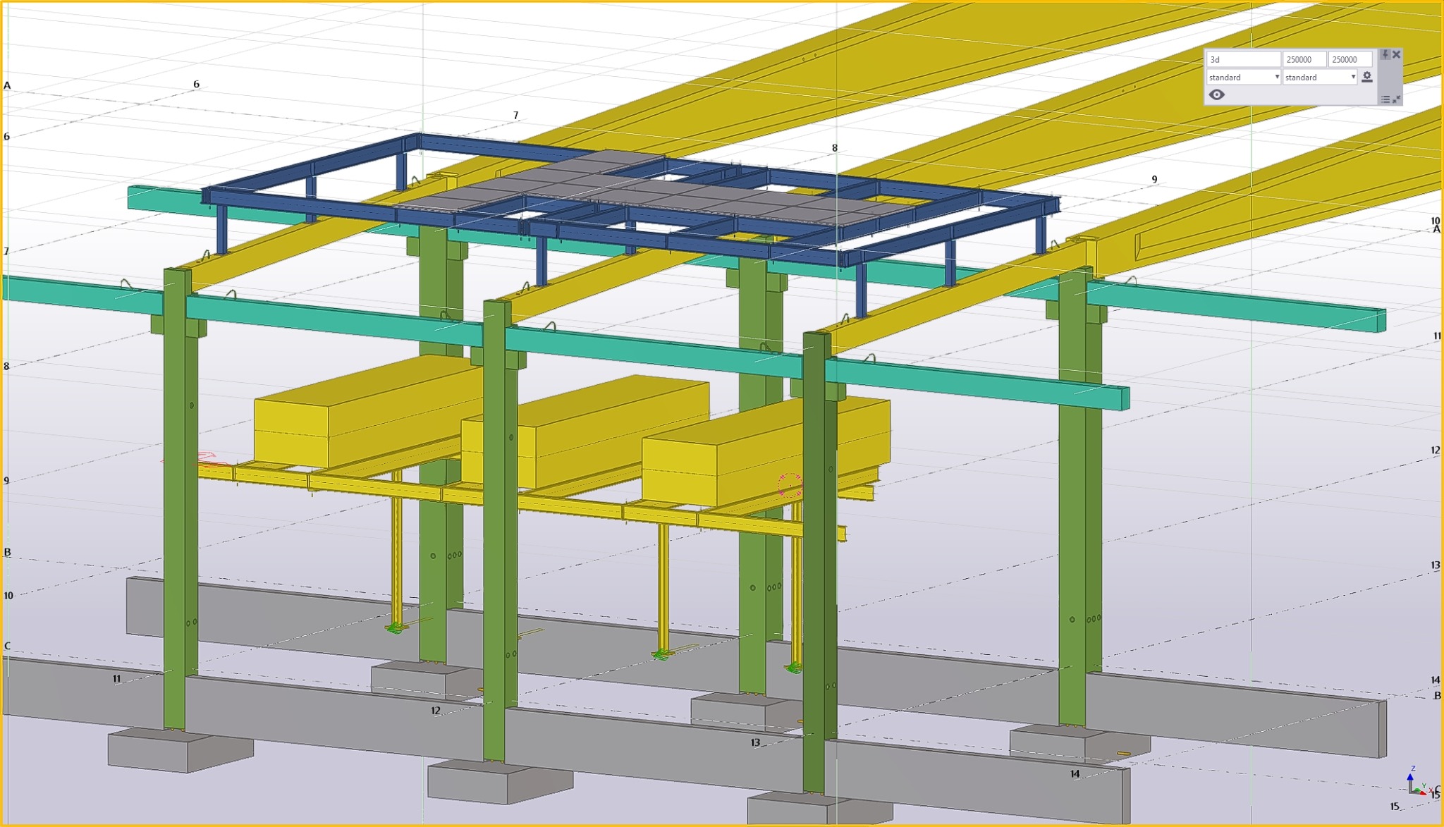Click the green Y axis of the coordinate symbol
This screenshot has height=827, width=1444.
[1417, 789]
